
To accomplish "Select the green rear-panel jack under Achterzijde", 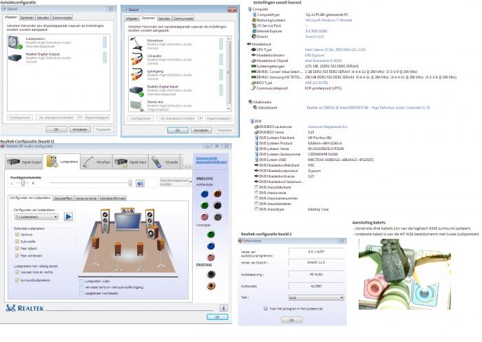I will point(205,205).
